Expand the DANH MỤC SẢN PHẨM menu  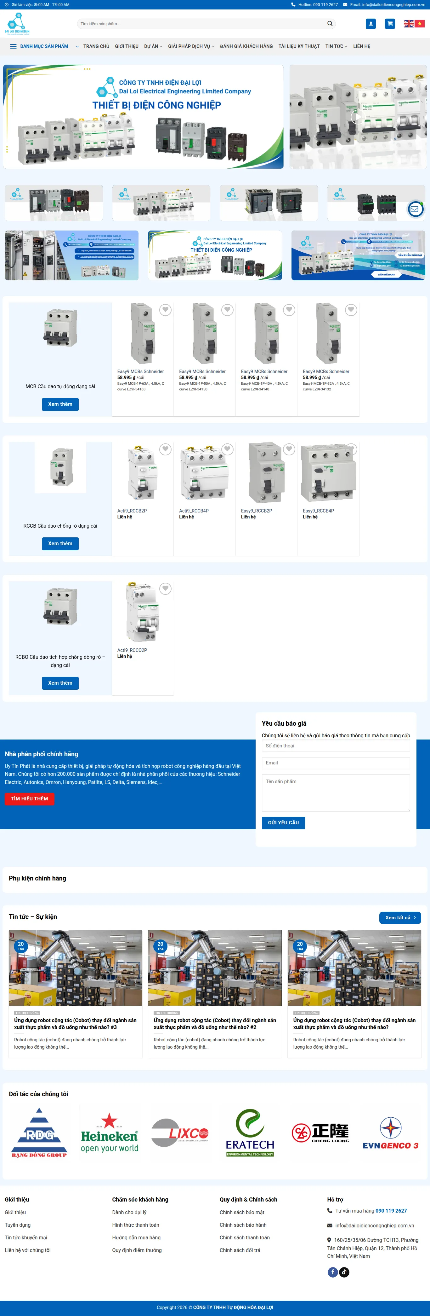point(44,46)
